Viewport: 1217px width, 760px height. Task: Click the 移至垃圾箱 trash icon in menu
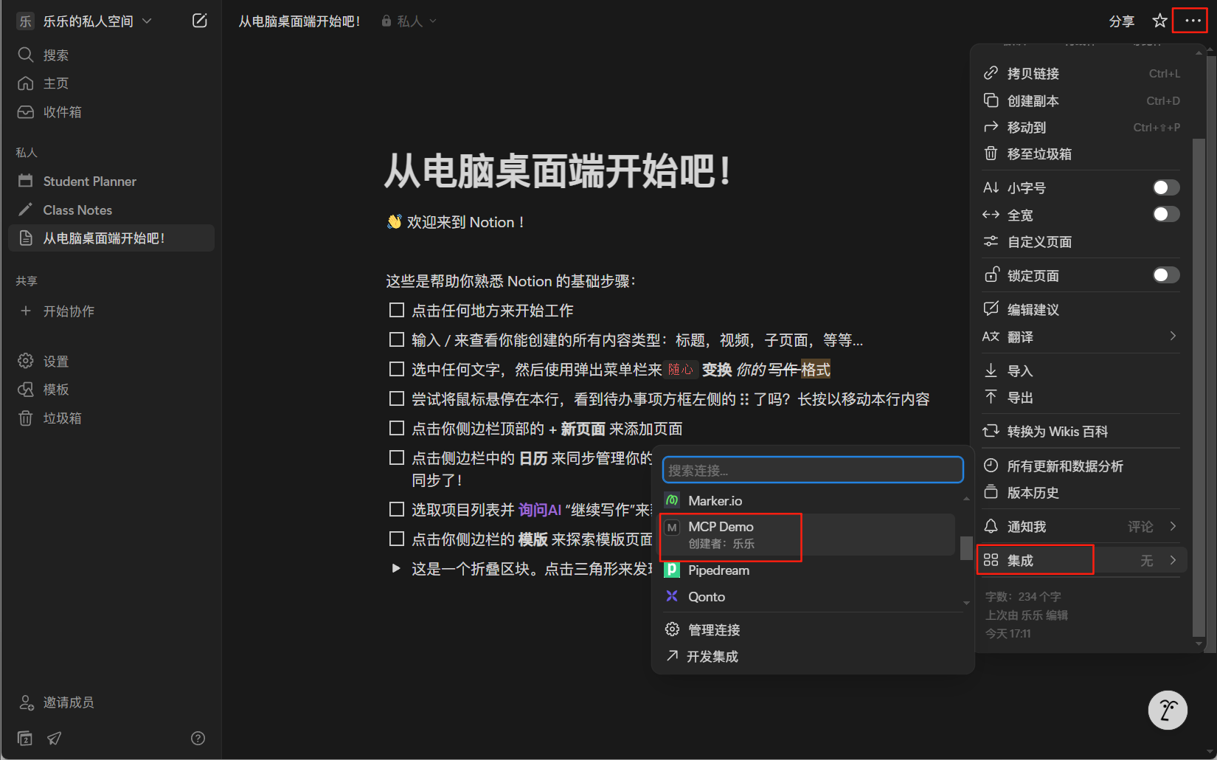point(991,153)
